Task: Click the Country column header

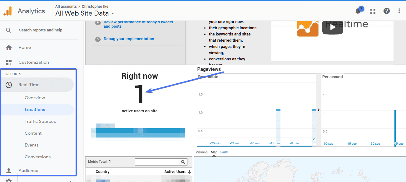Action: [x=102, y=172]
